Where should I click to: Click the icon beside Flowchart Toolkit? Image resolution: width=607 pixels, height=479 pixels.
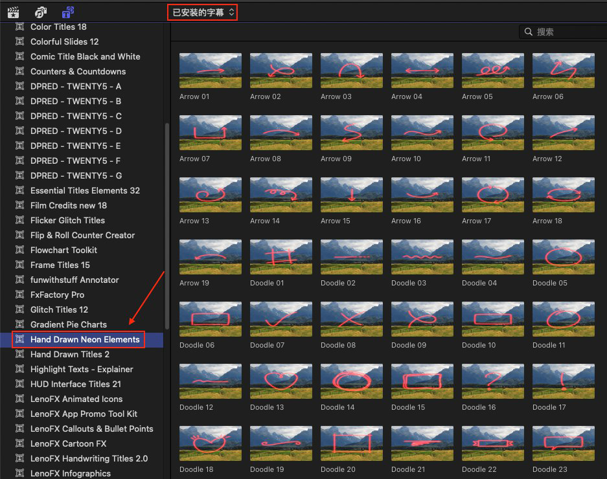point(19,250)
